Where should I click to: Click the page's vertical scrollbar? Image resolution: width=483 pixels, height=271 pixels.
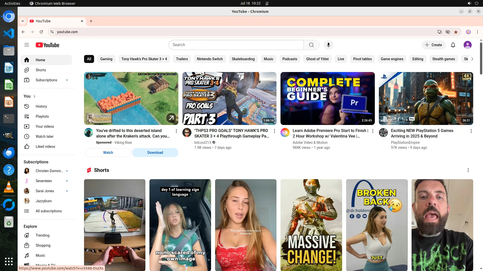481,58
